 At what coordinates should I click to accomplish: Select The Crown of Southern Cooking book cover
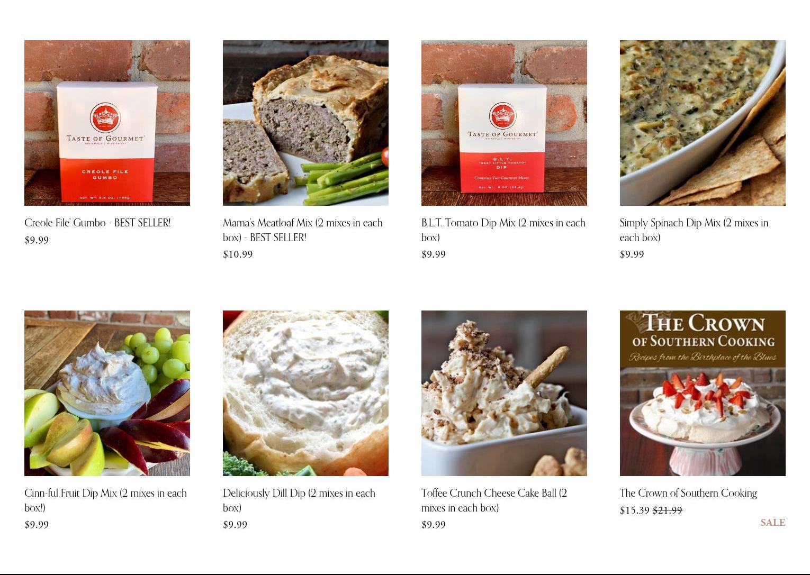point(703,393)
